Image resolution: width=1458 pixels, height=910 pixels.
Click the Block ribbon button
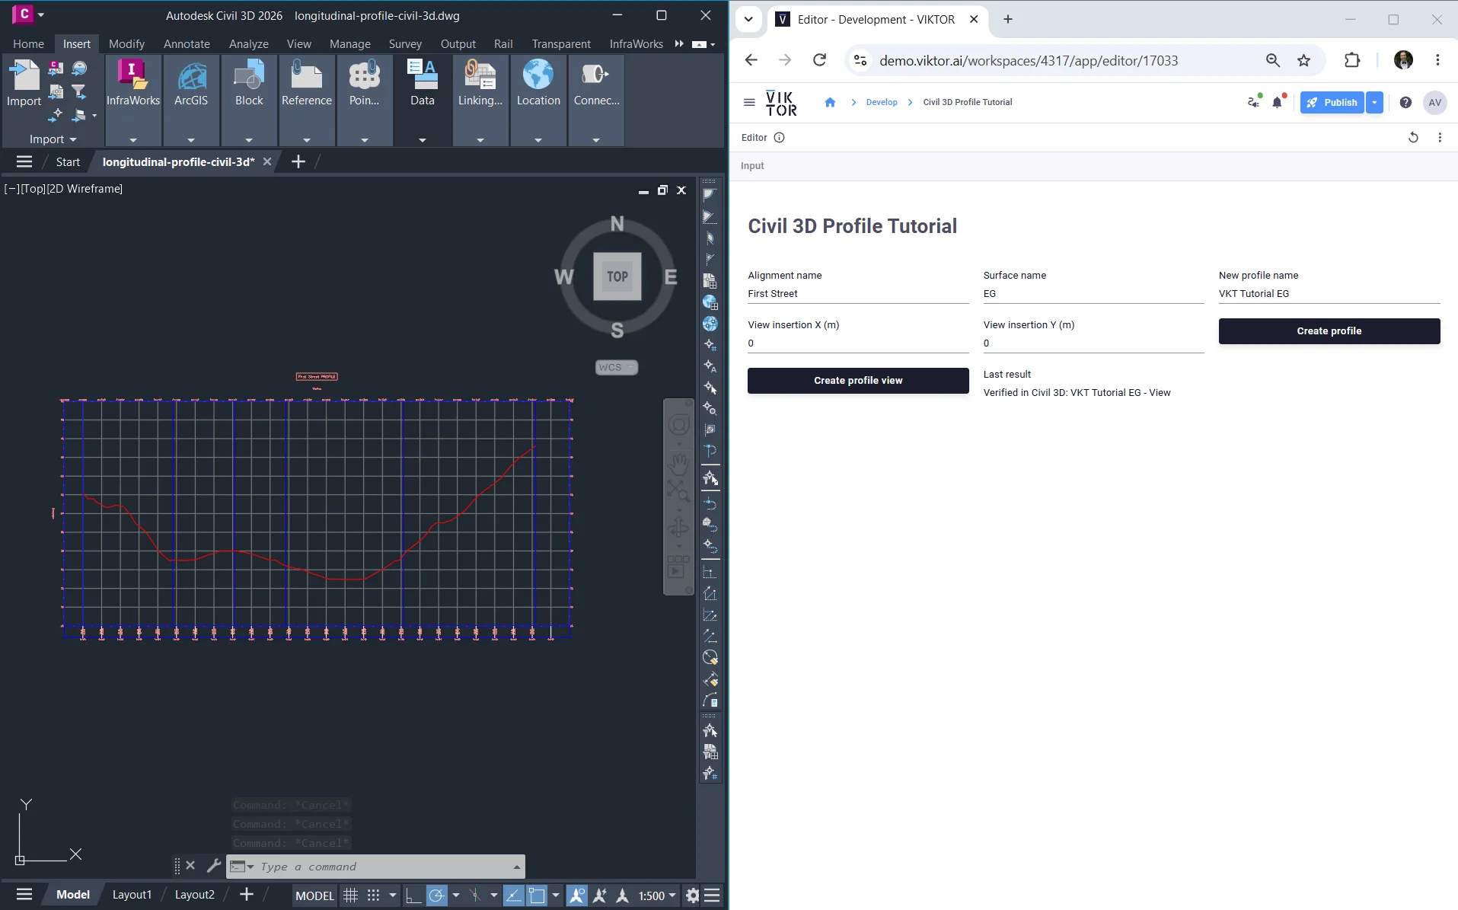pyautogui.click(x=249, y=84)
